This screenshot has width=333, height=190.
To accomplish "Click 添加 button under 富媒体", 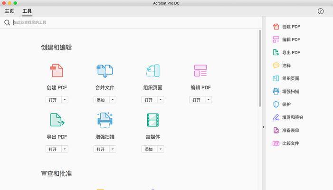I will (150, 149).
